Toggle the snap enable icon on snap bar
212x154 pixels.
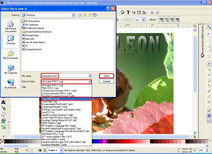(x=209, y=27)
